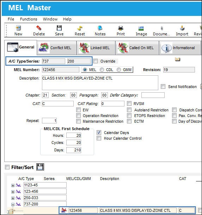202x215 pixels.
Task: Select the GMM radio button
Action: (119, 70)
